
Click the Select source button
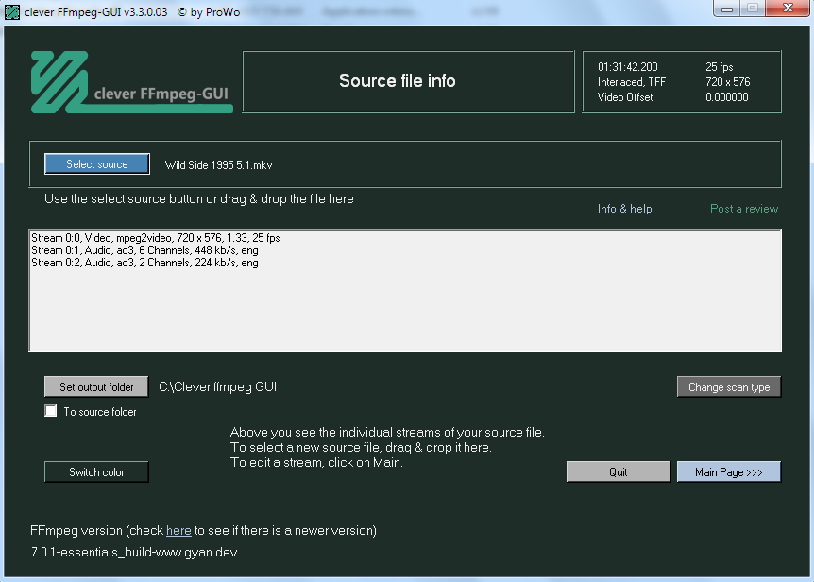click(x=97, y=164)
